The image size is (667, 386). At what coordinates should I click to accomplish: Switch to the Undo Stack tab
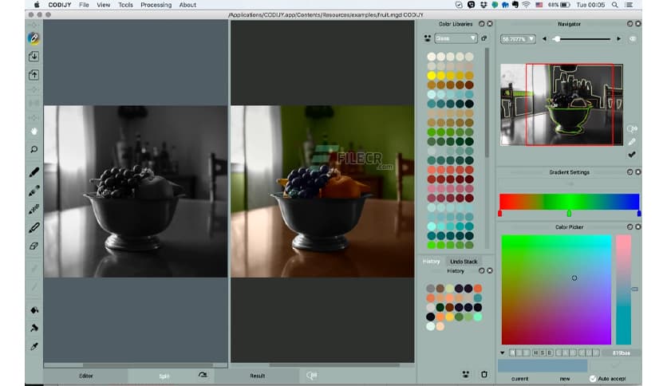point(464,261)
